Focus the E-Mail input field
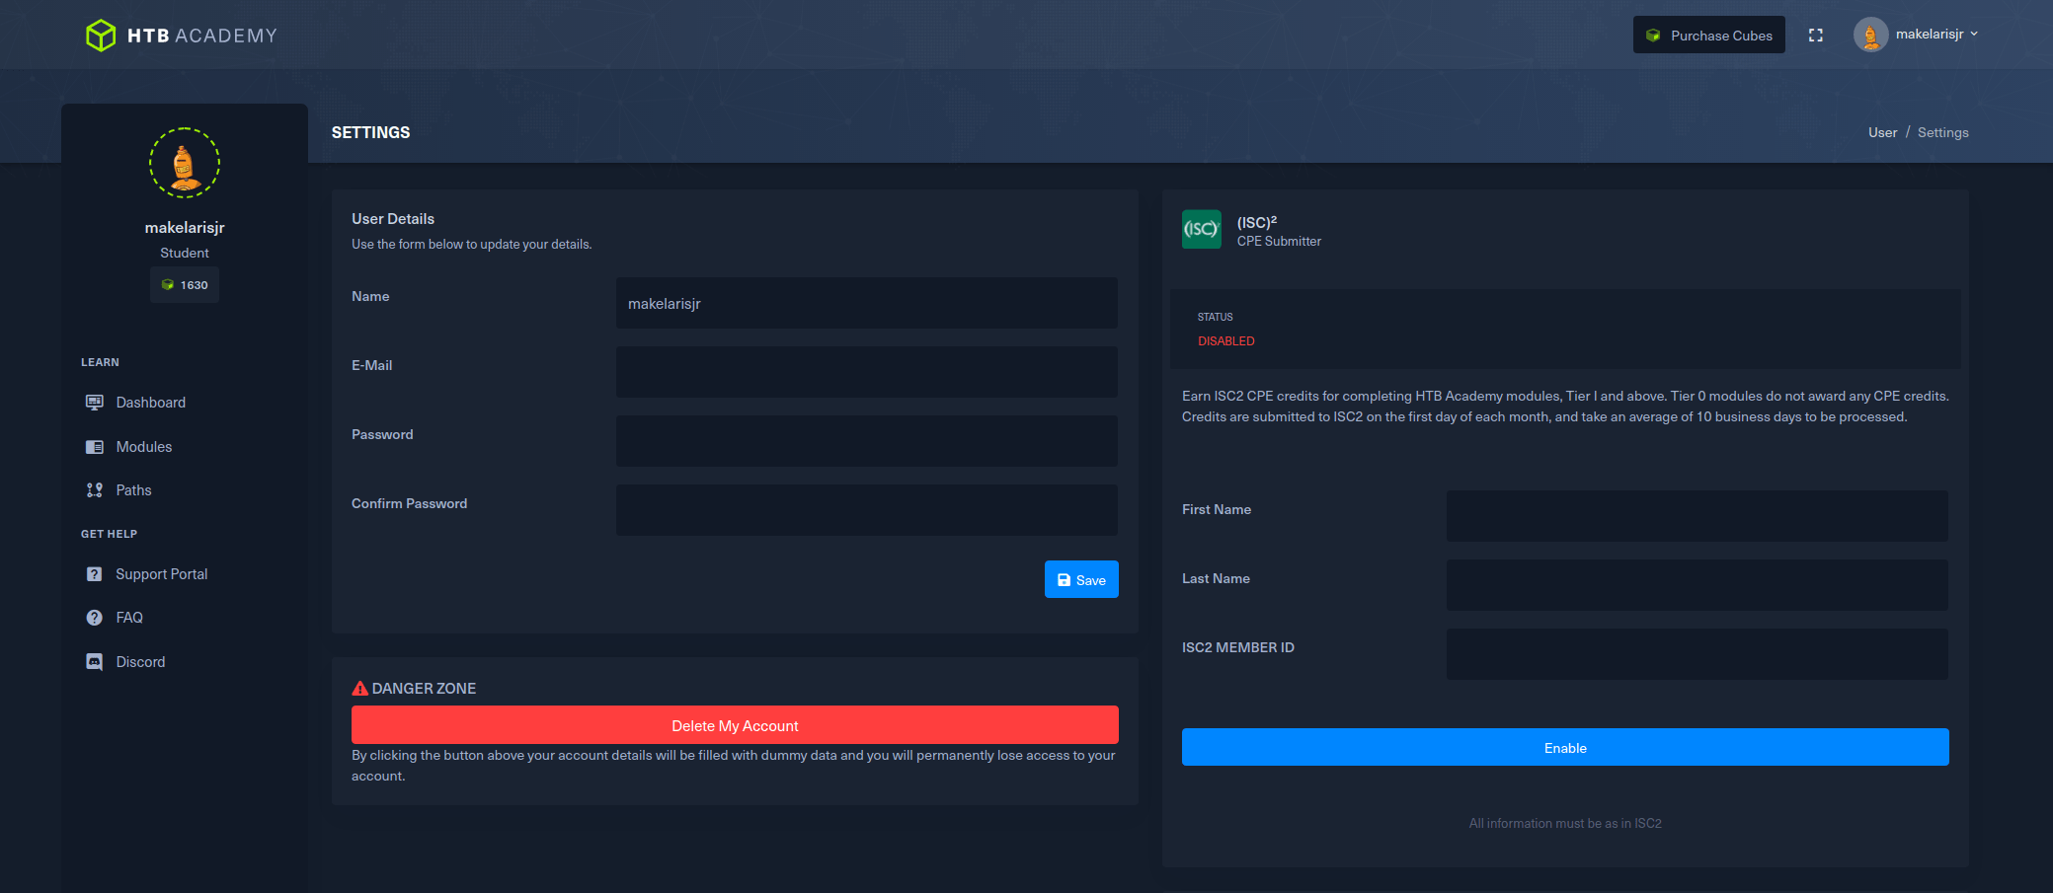The width and height of the screenshot is (2053, 893). pos(866,372)
